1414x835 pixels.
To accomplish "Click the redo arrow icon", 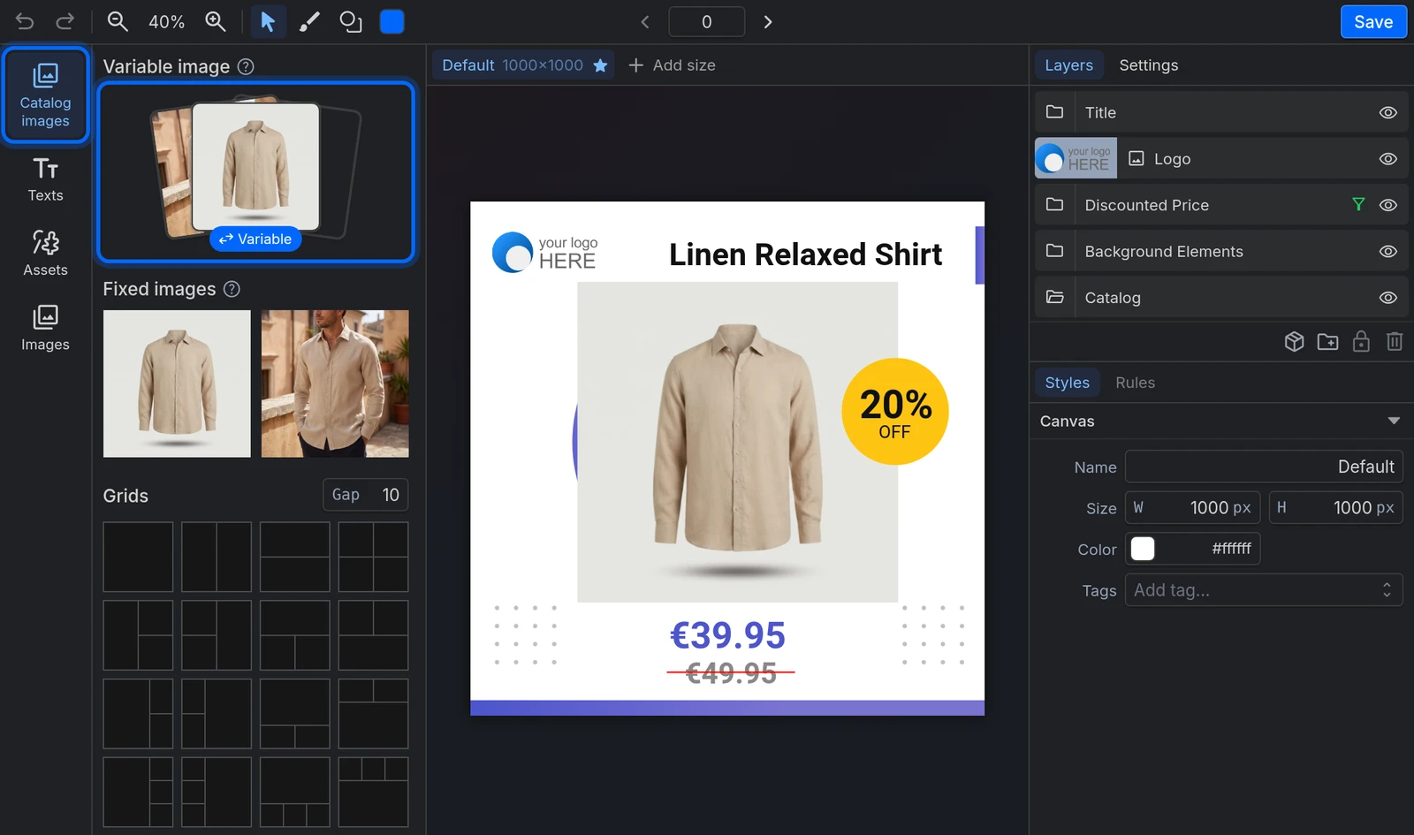I will (65, 22).
